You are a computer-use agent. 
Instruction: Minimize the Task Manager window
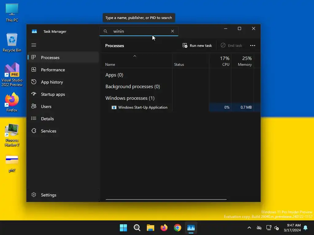click(x=226, y=28)
